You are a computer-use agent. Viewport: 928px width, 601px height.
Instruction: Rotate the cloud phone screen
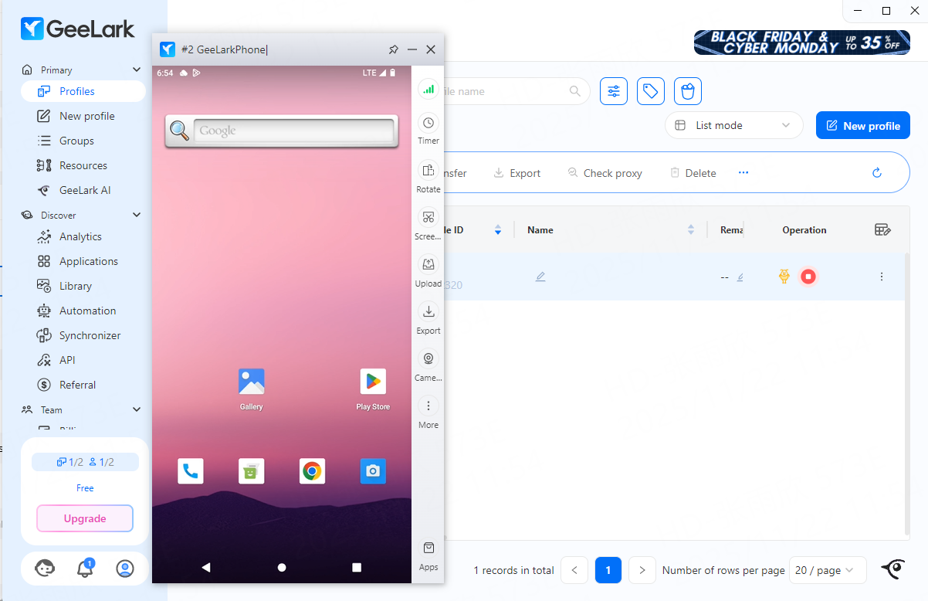click(428, 171)
